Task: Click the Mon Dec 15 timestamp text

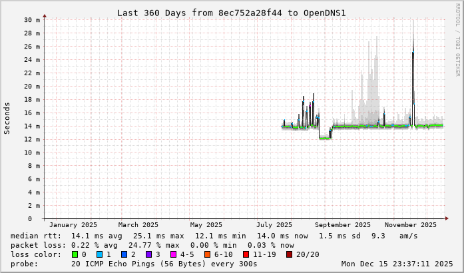Action: pos(397,264)
